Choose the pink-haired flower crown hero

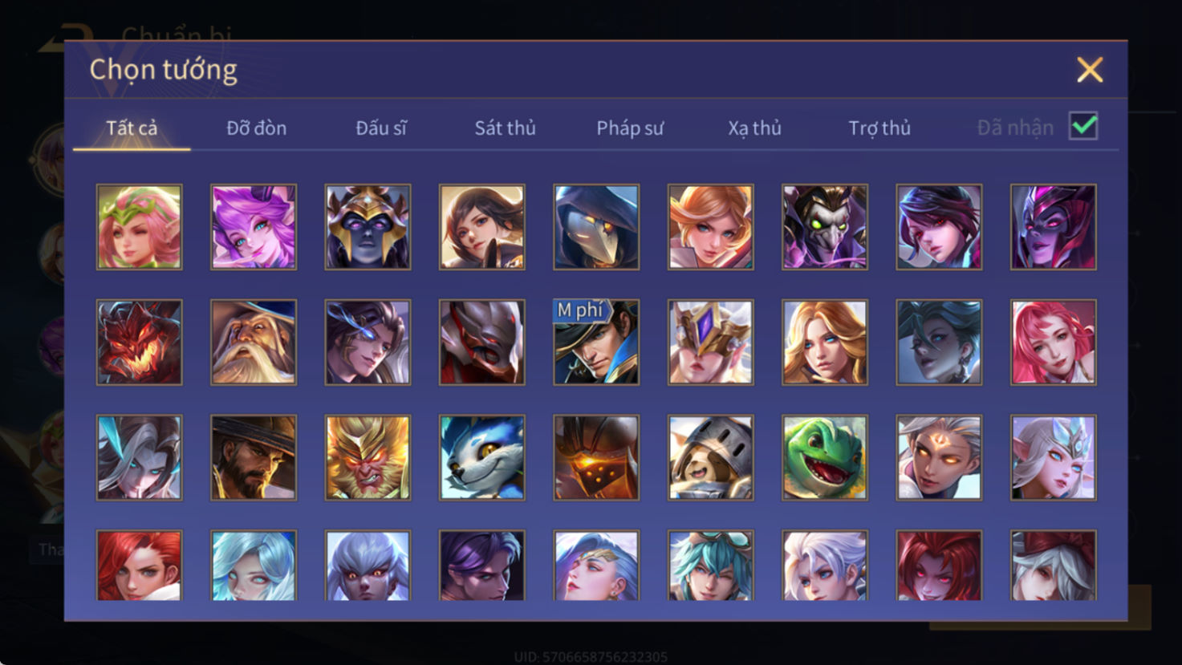pyautogui.click(x=140, y=227)
